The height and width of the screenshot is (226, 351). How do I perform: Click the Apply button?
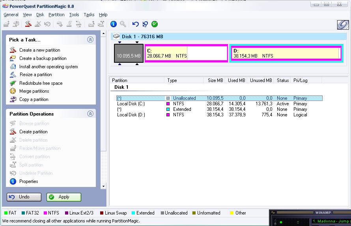(x=64, y=197)
